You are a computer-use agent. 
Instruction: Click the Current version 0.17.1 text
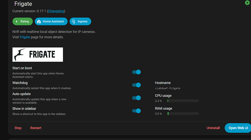coord(29,11)
